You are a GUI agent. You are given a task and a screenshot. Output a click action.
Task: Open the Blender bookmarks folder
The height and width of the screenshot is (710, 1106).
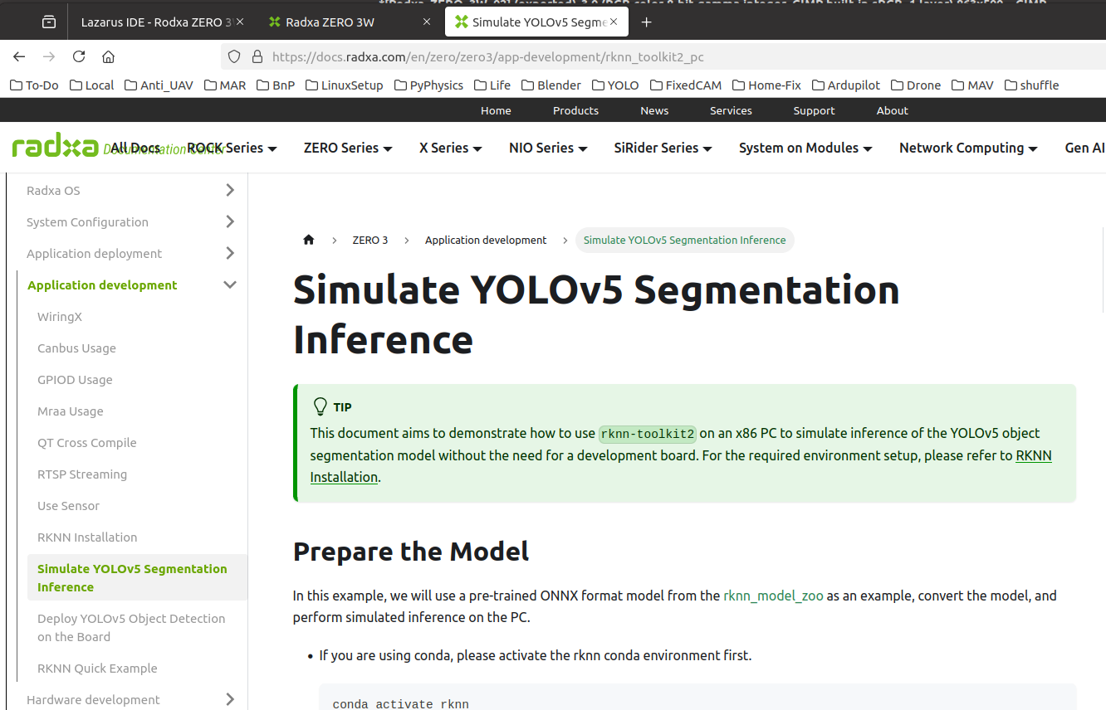(x=551, y=85)
